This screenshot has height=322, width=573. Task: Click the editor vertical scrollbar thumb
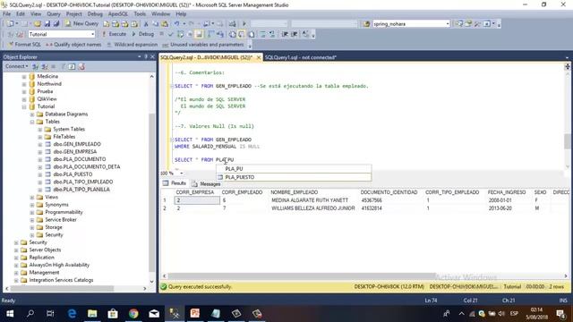click(x=567, y=141)
